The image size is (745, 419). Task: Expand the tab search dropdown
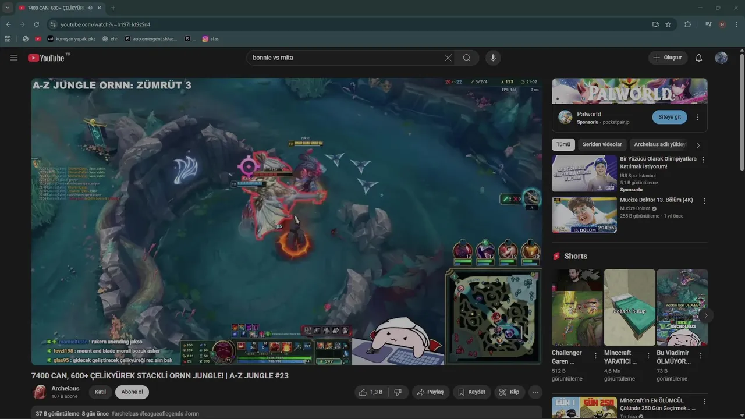(8, 8)
